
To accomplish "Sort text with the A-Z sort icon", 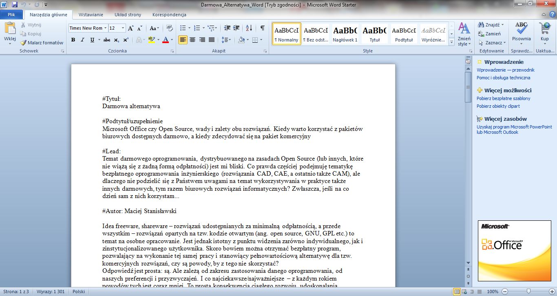I will 248,28.
